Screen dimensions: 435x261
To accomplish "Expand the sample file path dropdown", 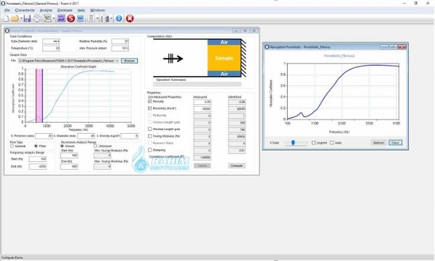I will (x=117, y=61).
